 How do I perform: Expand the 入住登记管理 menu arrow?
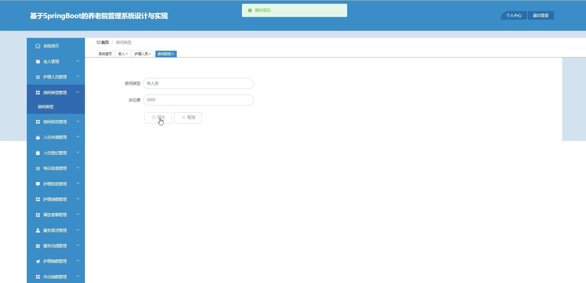coord(78,153)
